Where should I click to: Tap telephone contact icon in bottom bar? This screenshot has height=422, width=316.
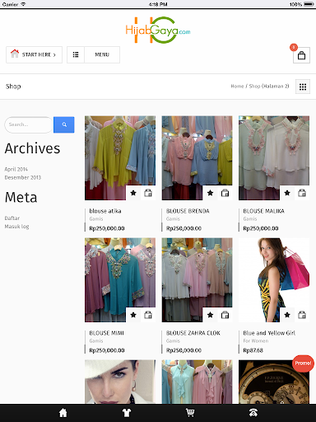(x=253, y=412)
